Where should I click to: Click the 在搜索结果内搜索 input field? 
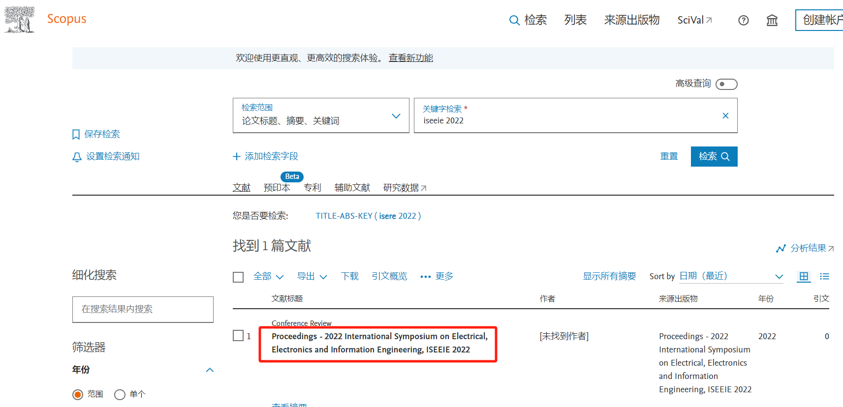point(143,309)
